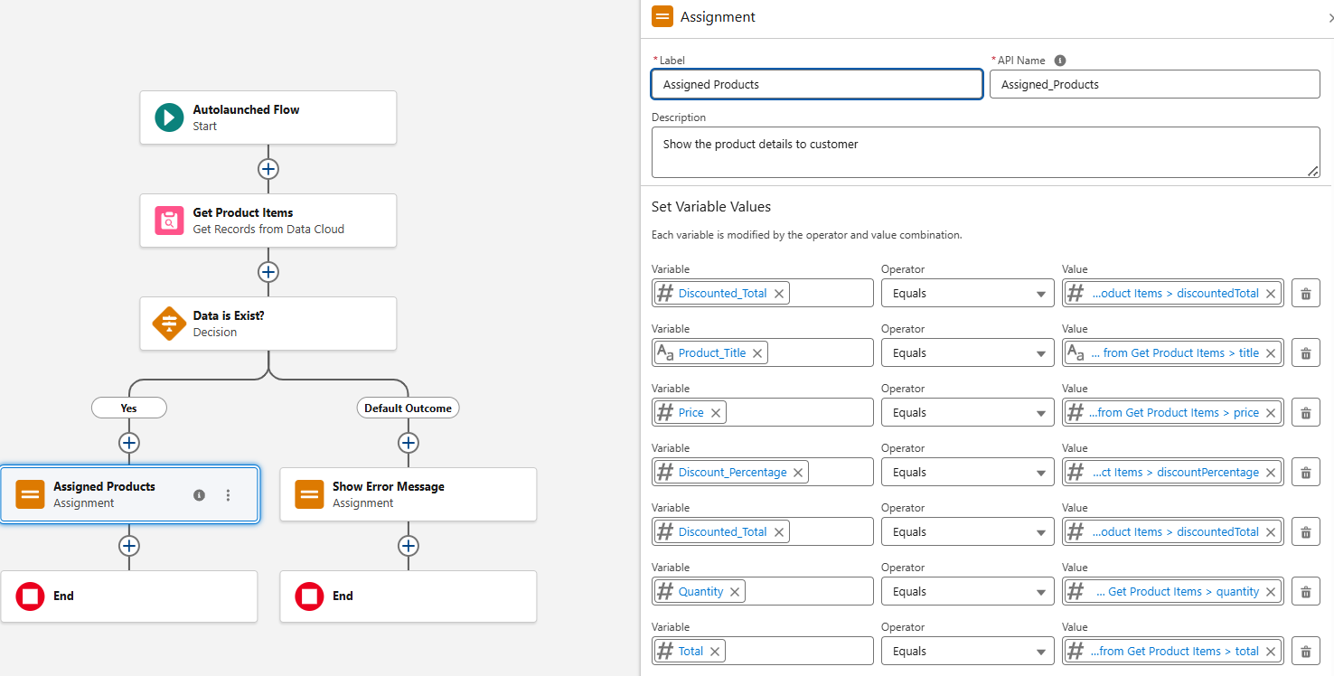This screenshot has width=1334, height=676.
Task: Select the Yes branch label on the decision
Action: [x=128, y=408]
